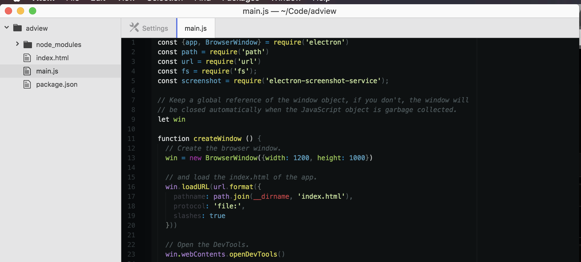
Task: Click line number 1 in the gutter
Action: (133, 42)
